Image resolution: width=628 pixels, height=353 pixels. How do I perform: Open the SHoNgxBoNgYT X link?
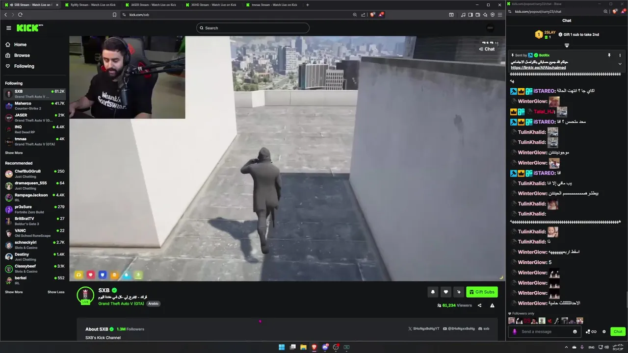pyautogui.click(x=423, y=328)
